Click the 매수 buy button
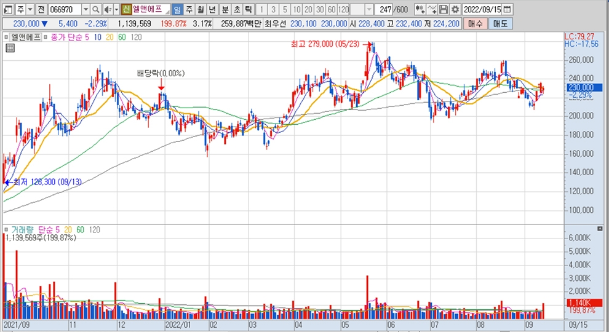Image resolution: width=609 pixels, height=332 pixels. pyautogui.click(x=476, y=23)
